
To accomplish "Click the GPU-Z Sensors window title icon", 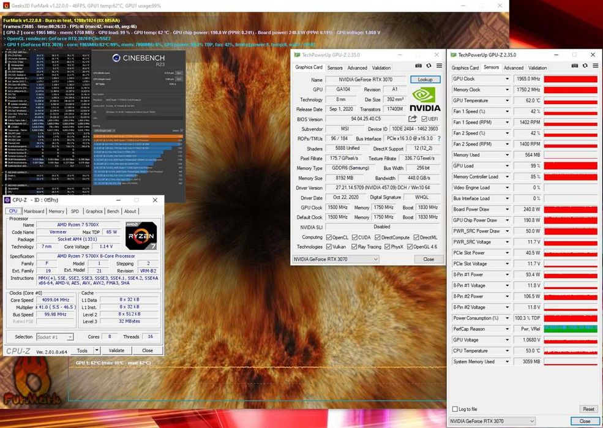I will tap(454, 55).
